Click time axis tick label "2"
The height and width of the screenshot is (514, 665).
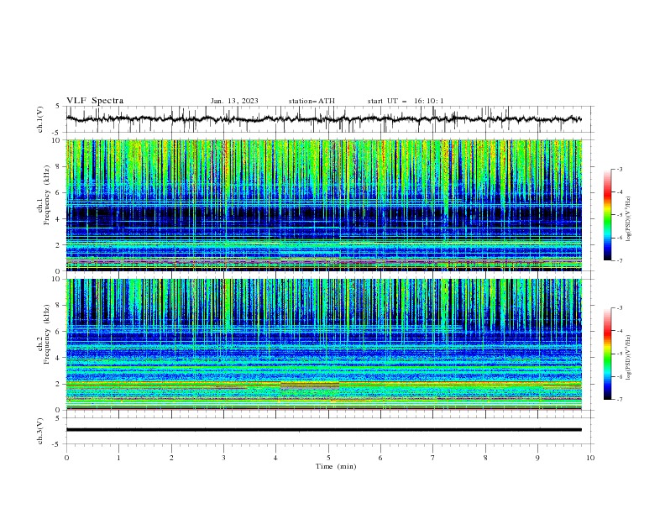[171, 458]
